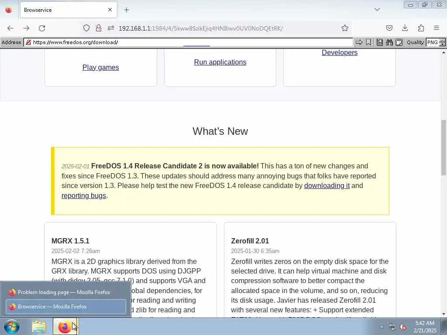Open site permissions icon in URL bar
Image resolution: width=447 pixels, height=335 pixels.
click(x=111, y=28)
